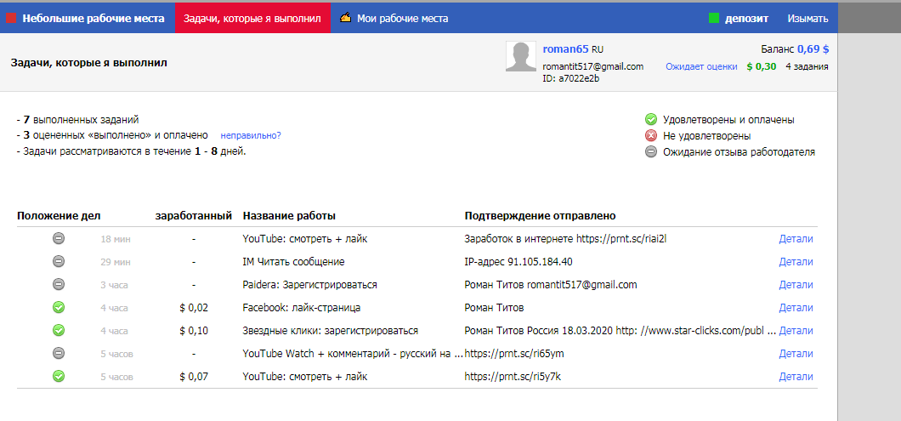
Task: Click IM Читать сообщение job name
Action: click(x=293, y=262)
